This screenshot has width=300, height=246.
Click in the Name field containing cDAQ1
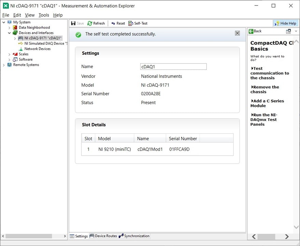pos(173,67)
